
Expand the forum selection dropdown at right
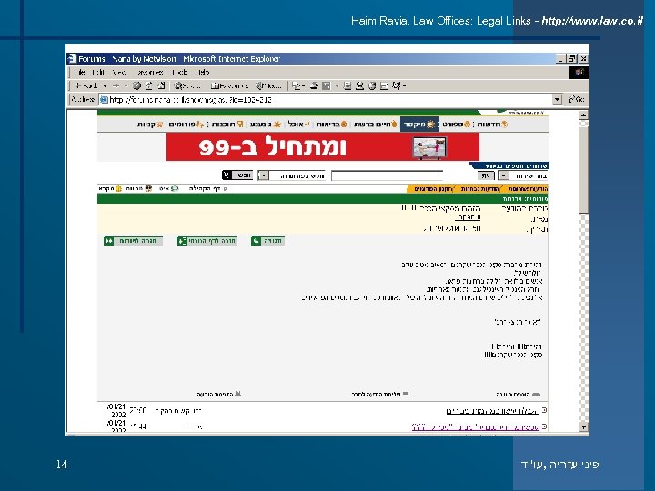(504, 175)
